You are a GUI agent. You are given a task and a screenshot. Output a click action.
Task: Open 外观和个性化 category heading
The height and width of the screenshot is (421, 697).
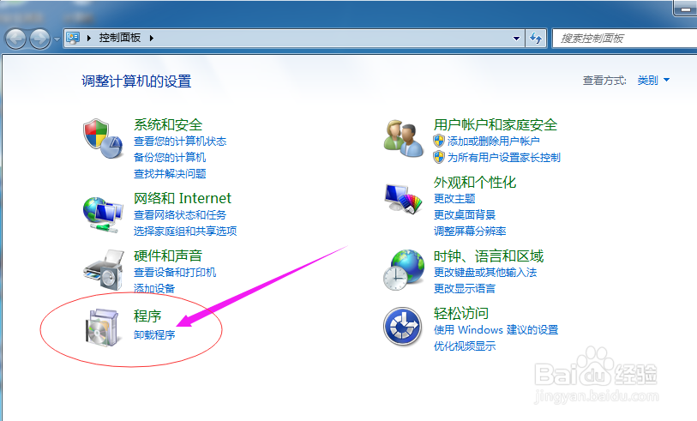point(475,183)
